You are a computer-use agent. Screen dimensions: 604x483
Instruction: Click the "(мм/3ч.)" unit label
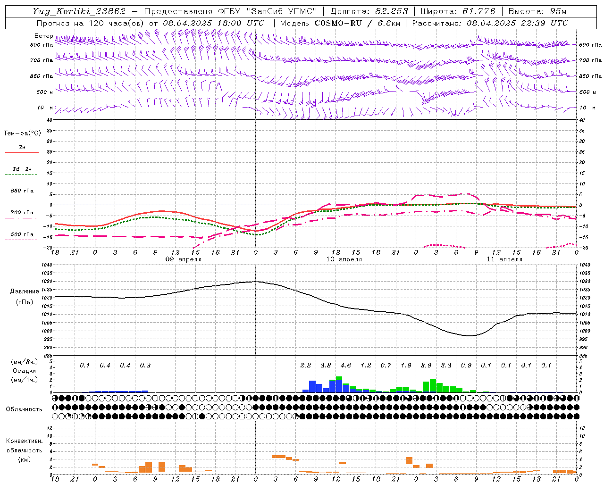click(24, 362)
